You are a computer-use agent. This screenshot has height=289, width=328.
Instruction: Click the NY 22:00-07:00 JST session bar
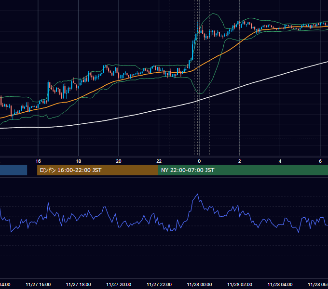(x=243, y=170)
